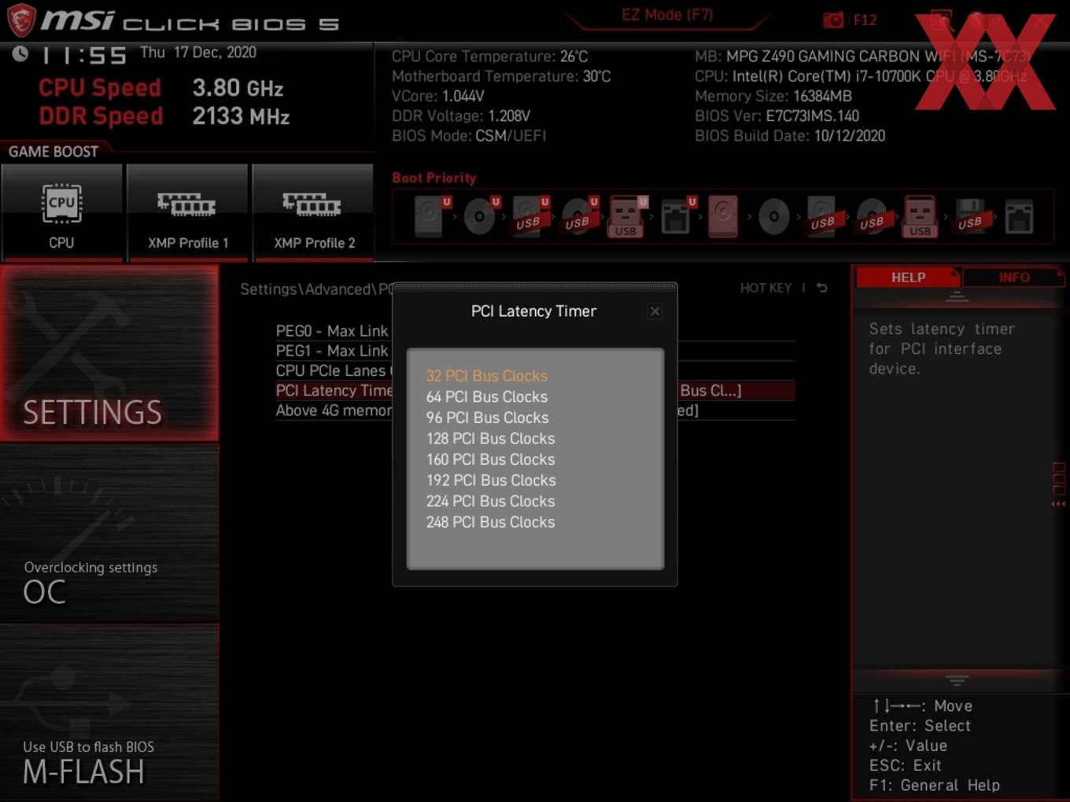
Task: Select legacy USB hard disk boot icon
Action: pyautogui.click(x=822, y=216)
